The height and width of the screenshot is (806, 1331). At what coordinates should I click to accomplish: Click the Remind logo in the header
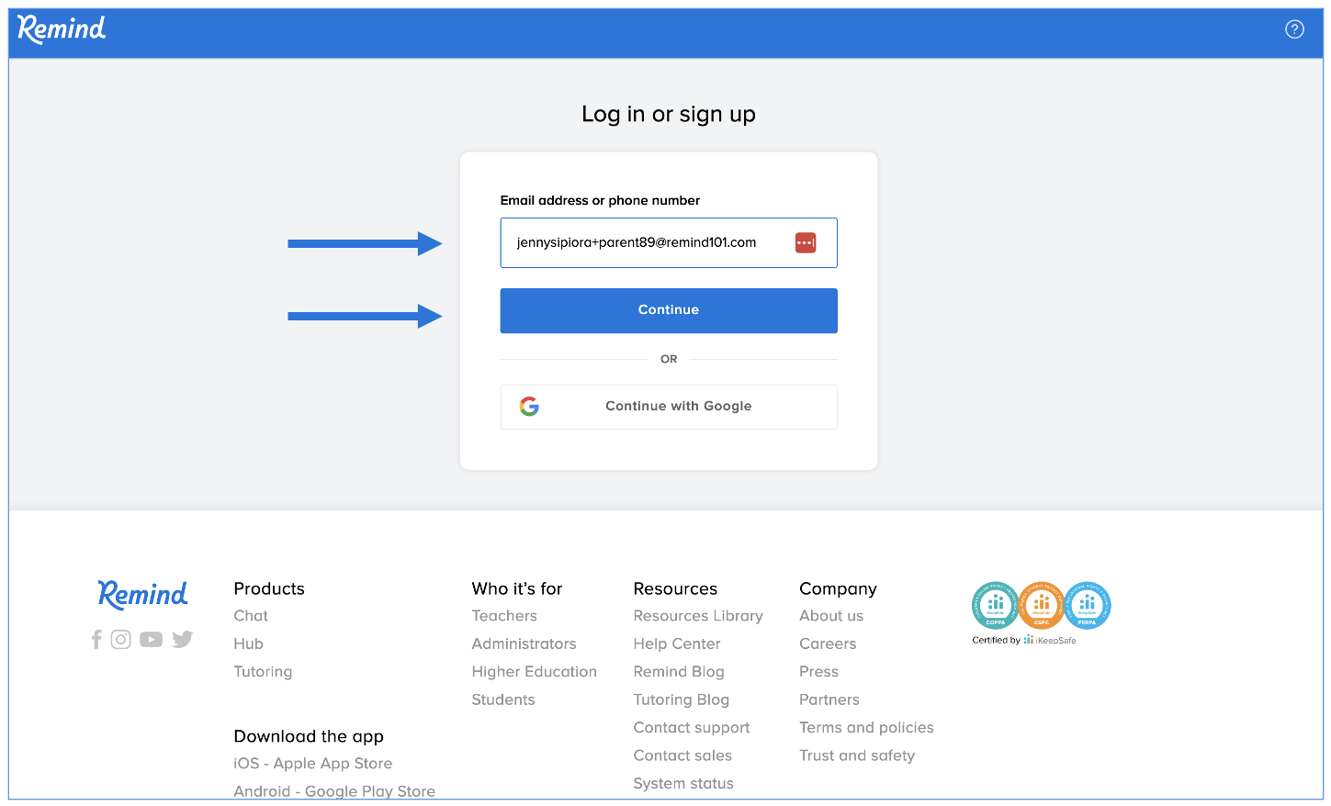[62, 29]
